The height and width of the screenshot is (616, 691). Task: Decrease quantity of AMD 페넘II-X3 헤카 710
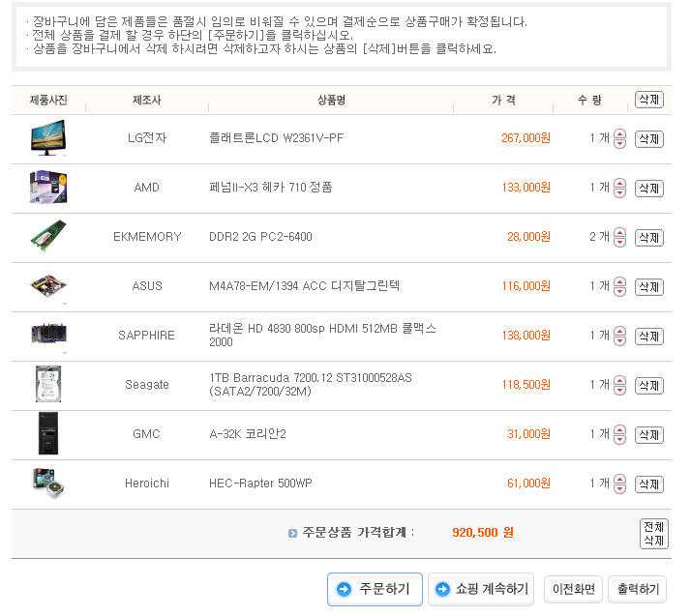coord(619,192)
